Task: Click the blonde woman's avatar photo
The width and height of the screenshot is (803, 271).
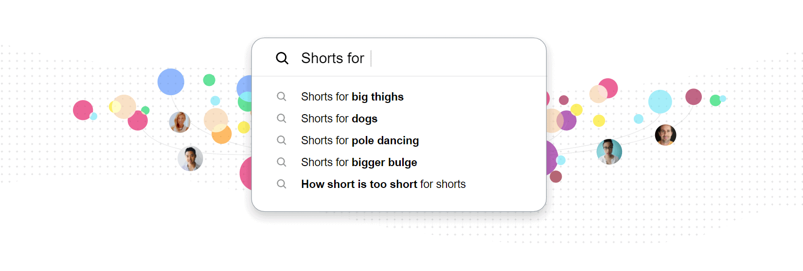Action: pos(179,122)
